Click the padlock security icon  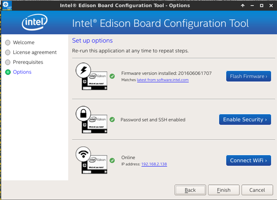pyautogui.click(x=84, y=114)
